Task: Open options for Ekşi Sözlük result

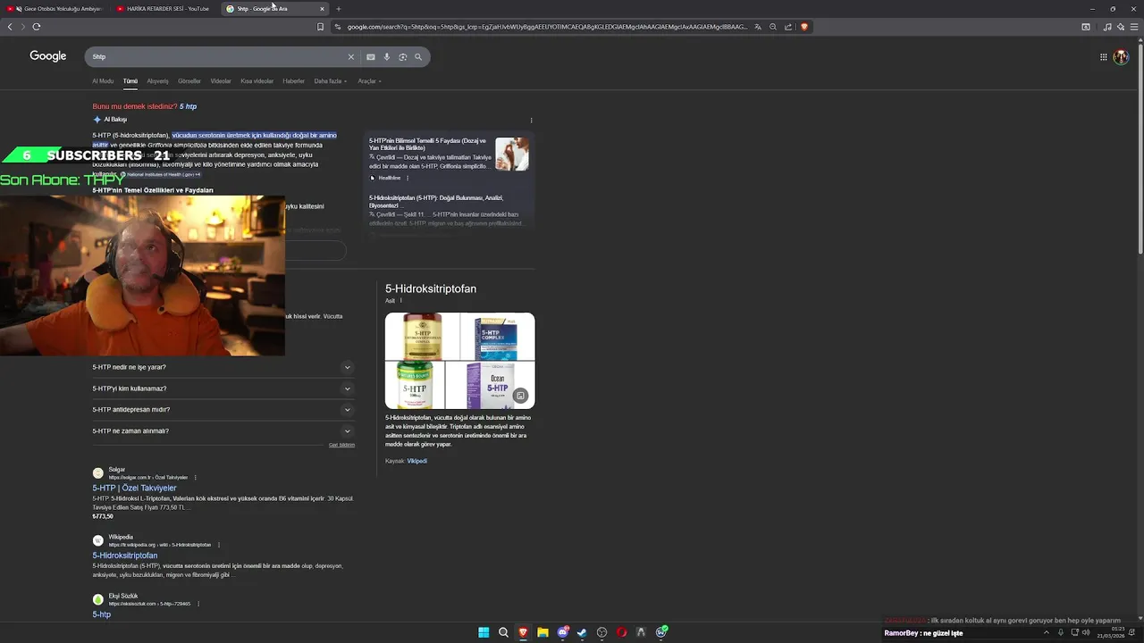Action: pyautogui.click(x=198, y=604)
